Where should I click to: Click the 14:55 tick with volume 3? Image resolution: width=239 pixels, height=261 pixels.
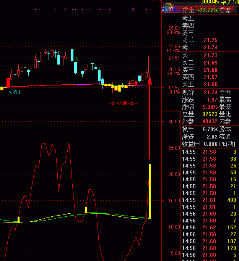[x=210, y=152]
